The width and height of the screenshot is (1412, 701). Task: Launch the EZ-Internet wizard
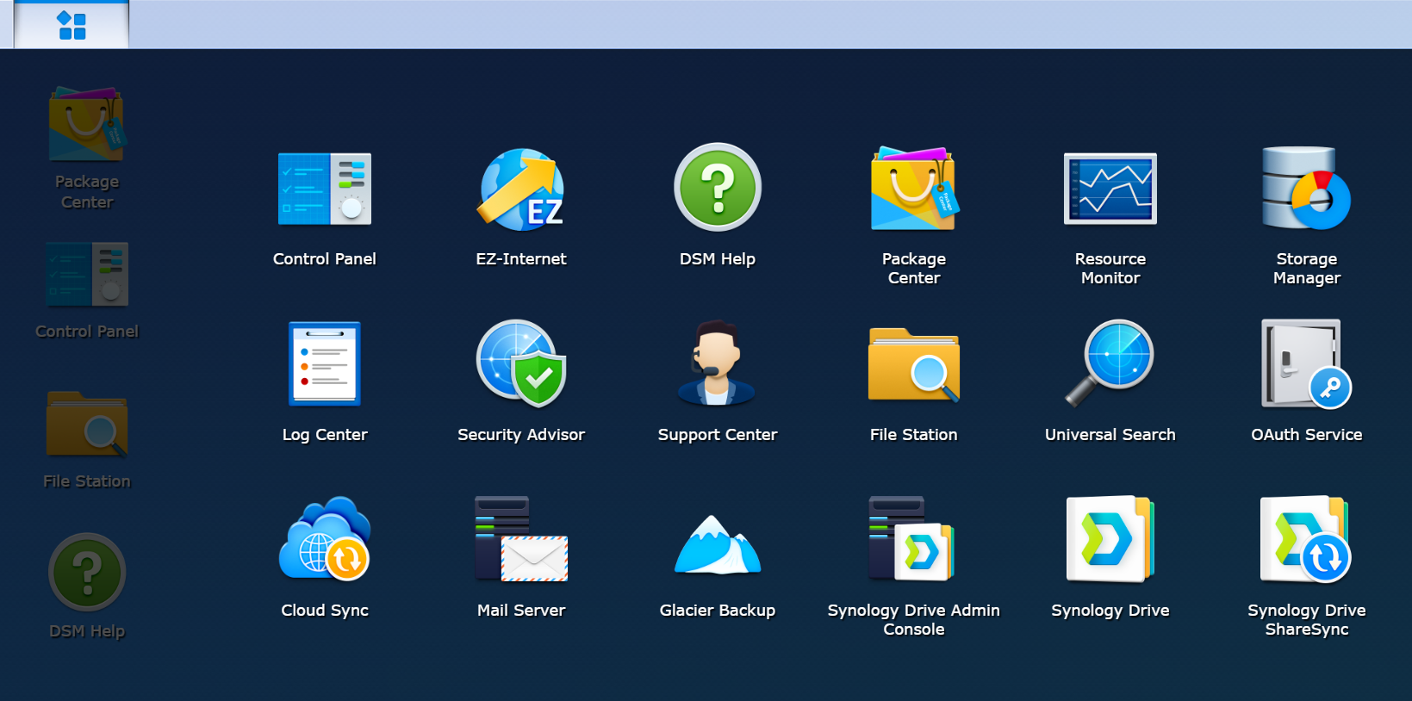pyautogui.click(x=521, y=189)
